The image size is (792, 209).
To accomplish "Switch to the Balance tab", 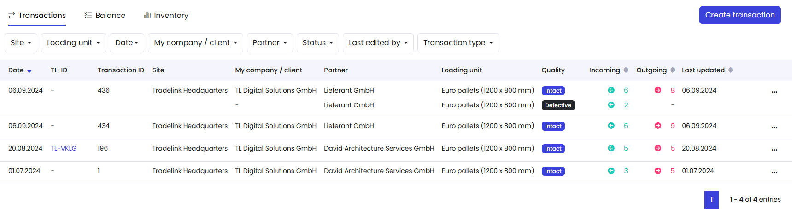I will [105, 16].
